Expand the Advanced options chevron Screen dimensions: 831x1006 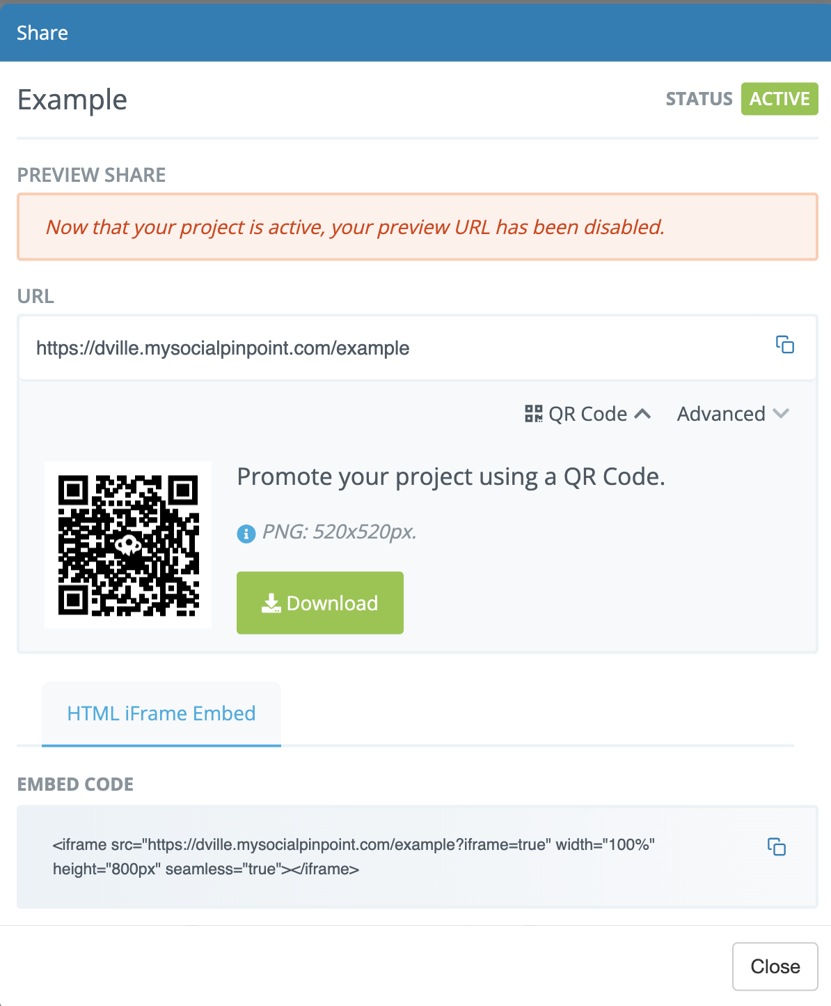pos(781,414)
